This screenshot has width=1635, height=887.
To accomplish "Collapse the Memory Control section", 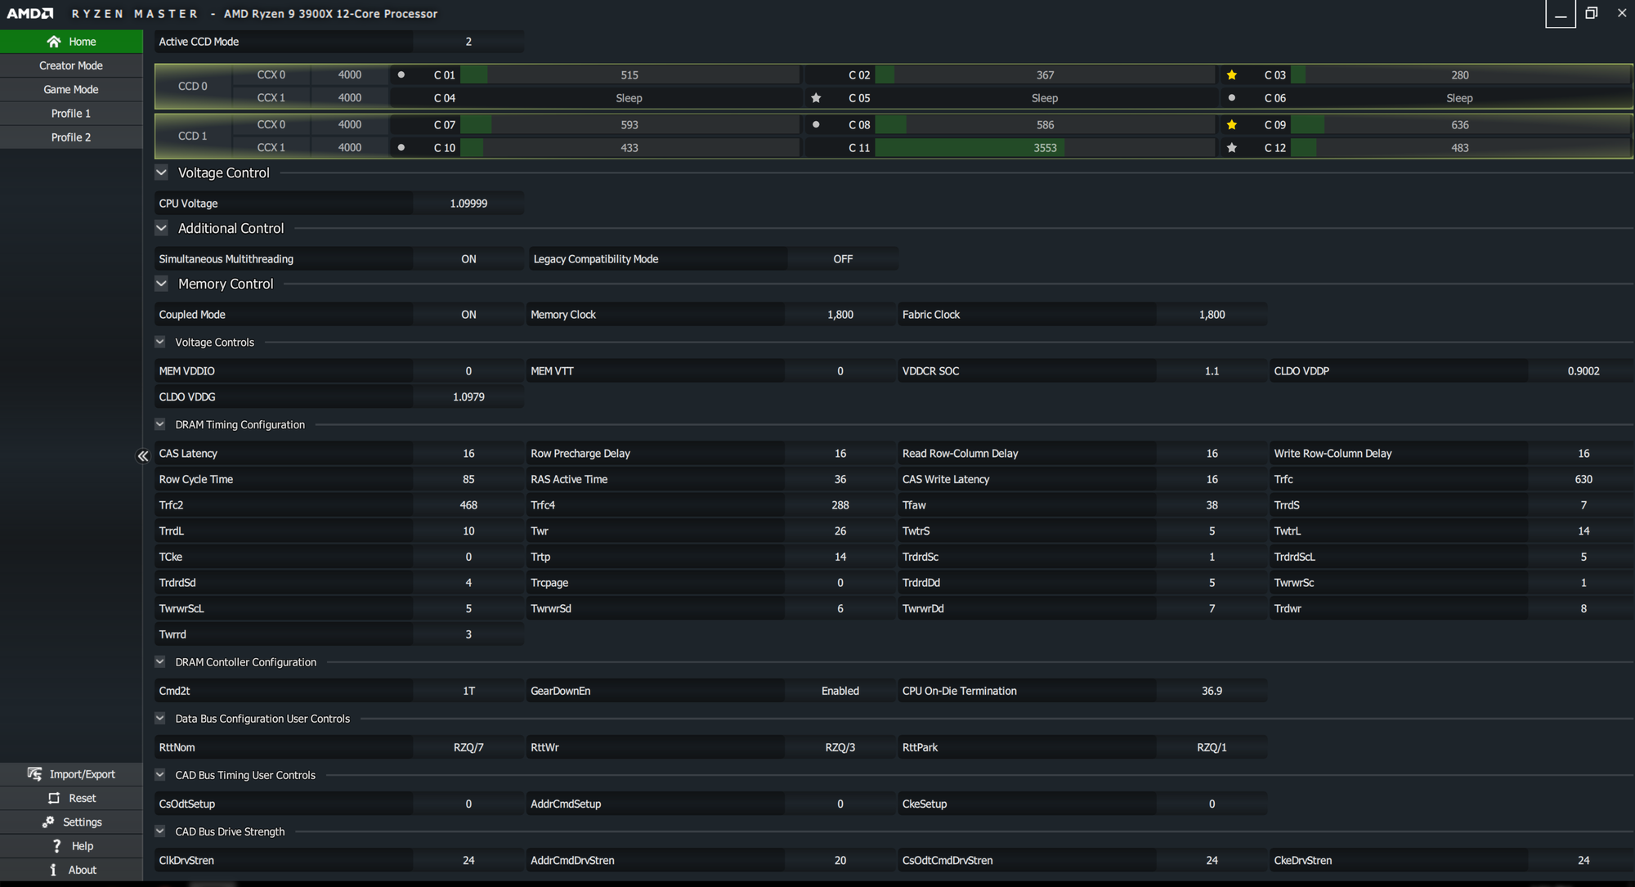I will point(161,284).
